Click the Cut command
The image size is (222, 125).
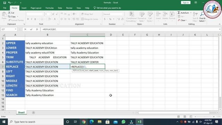tap(11, 13)
